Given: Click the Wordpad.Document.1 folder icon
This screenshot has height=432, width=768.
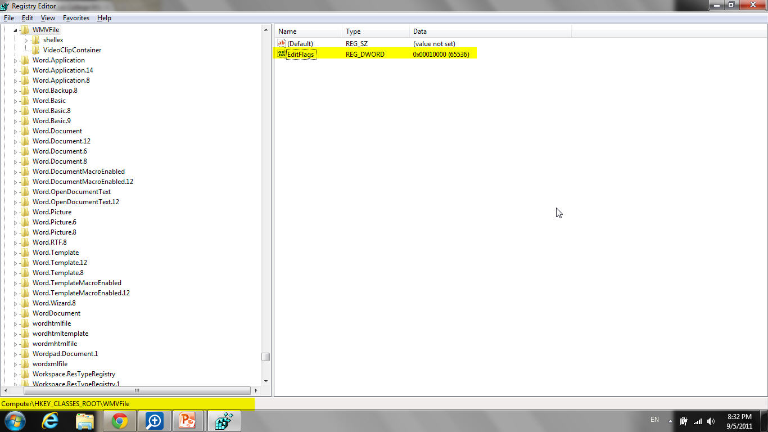Looking at the screenshot, I should tap(25, 353).
